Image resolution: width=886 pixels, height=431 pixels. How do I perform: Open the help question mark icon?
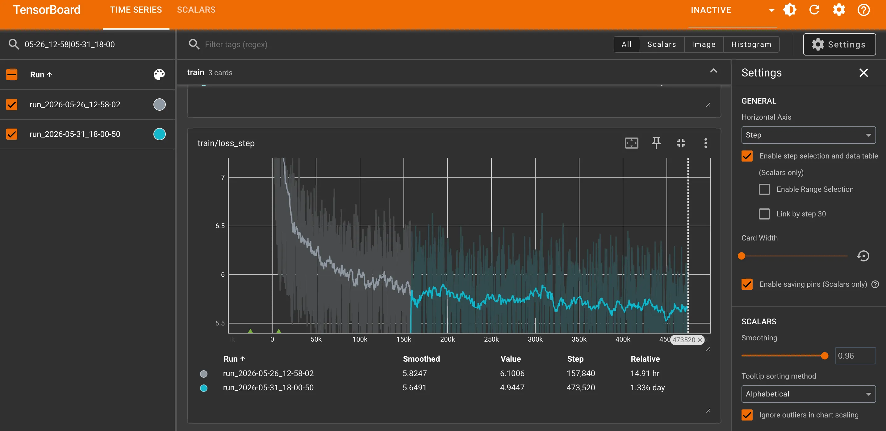point(864,10)
